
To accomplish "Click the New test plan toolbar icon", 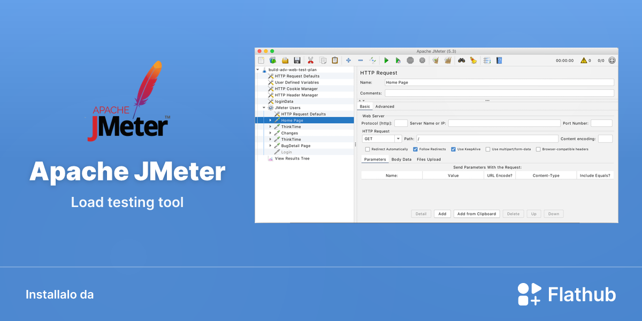I will click(x=261, y=60).
